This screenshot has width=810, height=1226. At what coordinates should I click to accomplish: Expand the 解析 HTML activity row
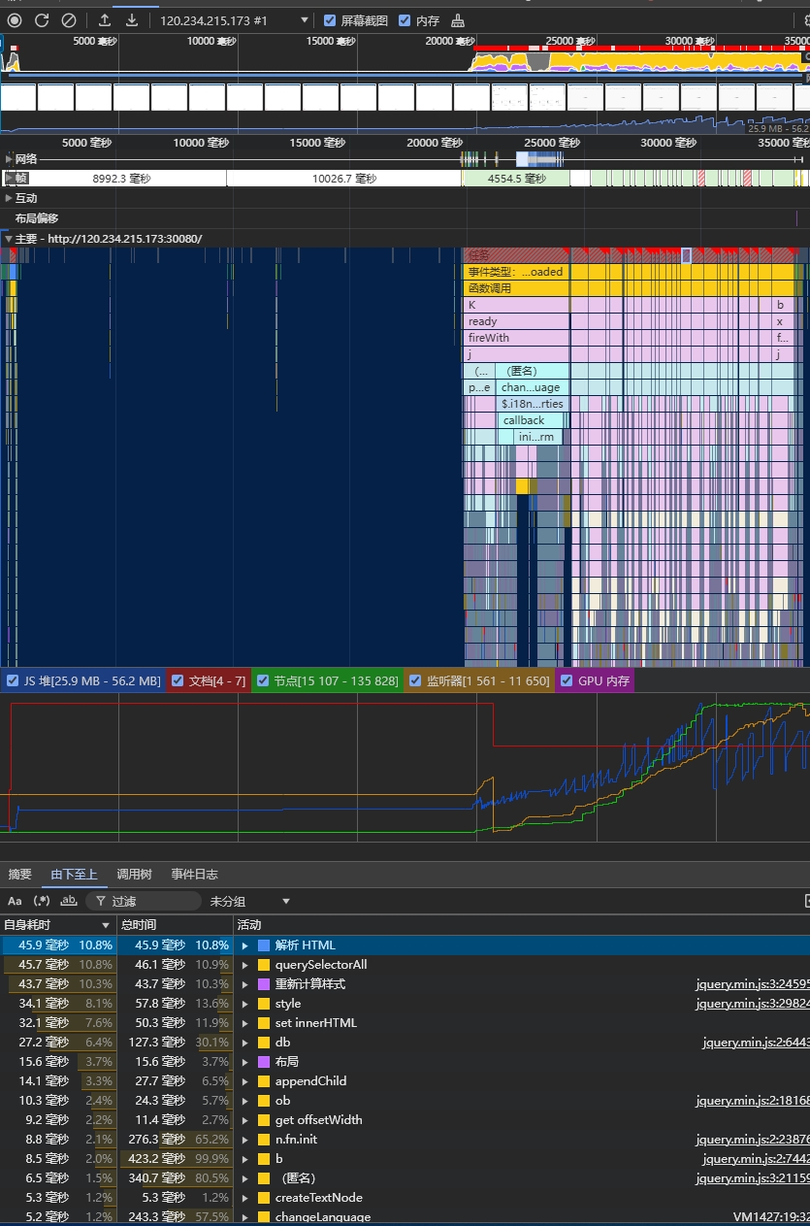[x=245, y=945]
